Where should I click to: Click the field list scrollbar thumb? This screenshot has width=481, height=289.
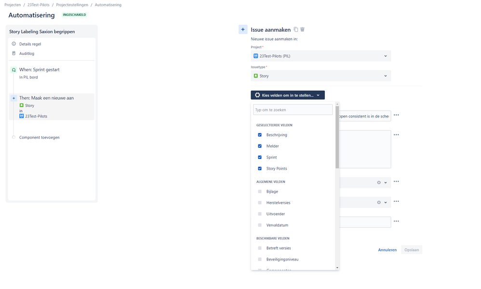pos(337,137)
